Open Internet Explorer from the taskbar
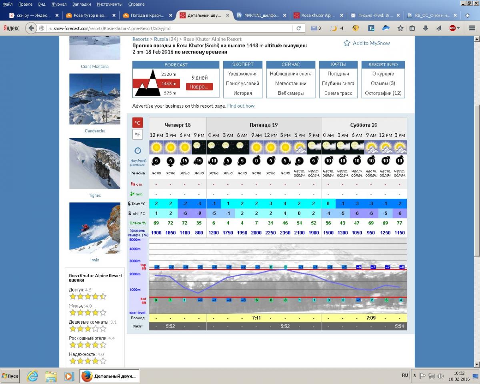This screenshot has width=480, height=384. pos(32,376)
